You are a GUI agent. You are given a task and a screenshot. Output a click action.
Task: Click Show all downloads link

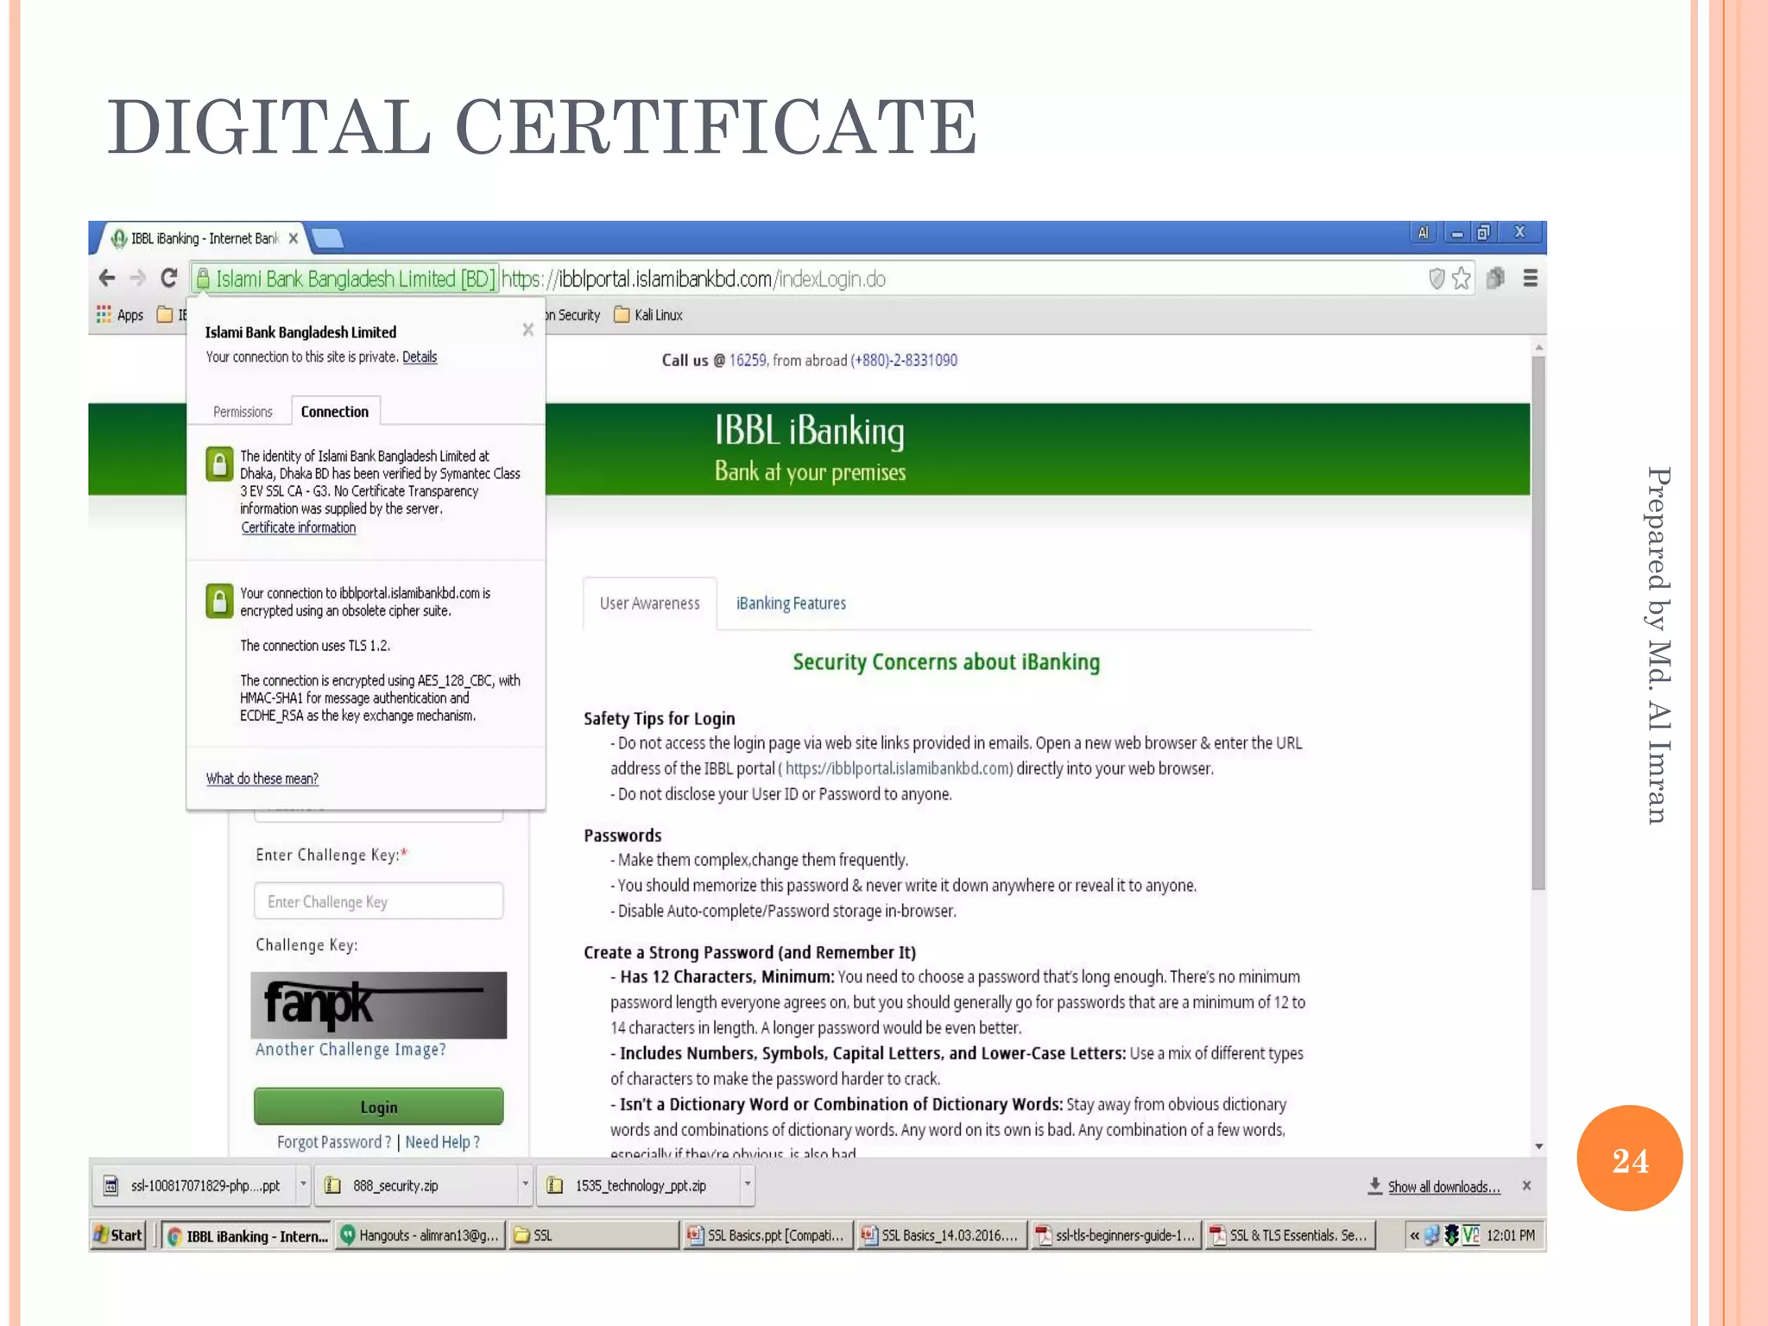tap(1444, 1187)
